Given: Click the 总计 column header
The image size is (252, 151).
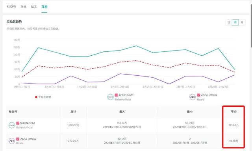Looking at the screenshot, I should (73, 112).
